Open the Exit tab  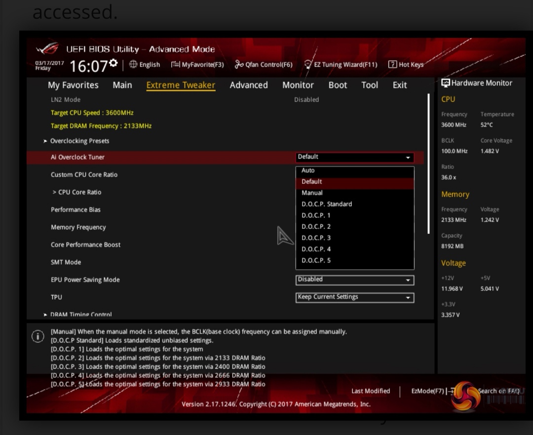pos(400,85)
